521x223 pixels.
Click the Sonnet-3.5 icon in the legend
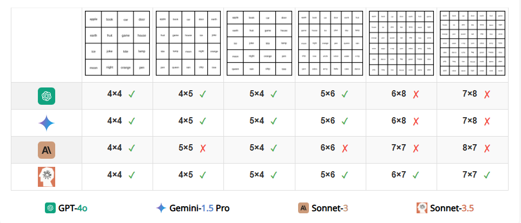(x=422, y=208)
